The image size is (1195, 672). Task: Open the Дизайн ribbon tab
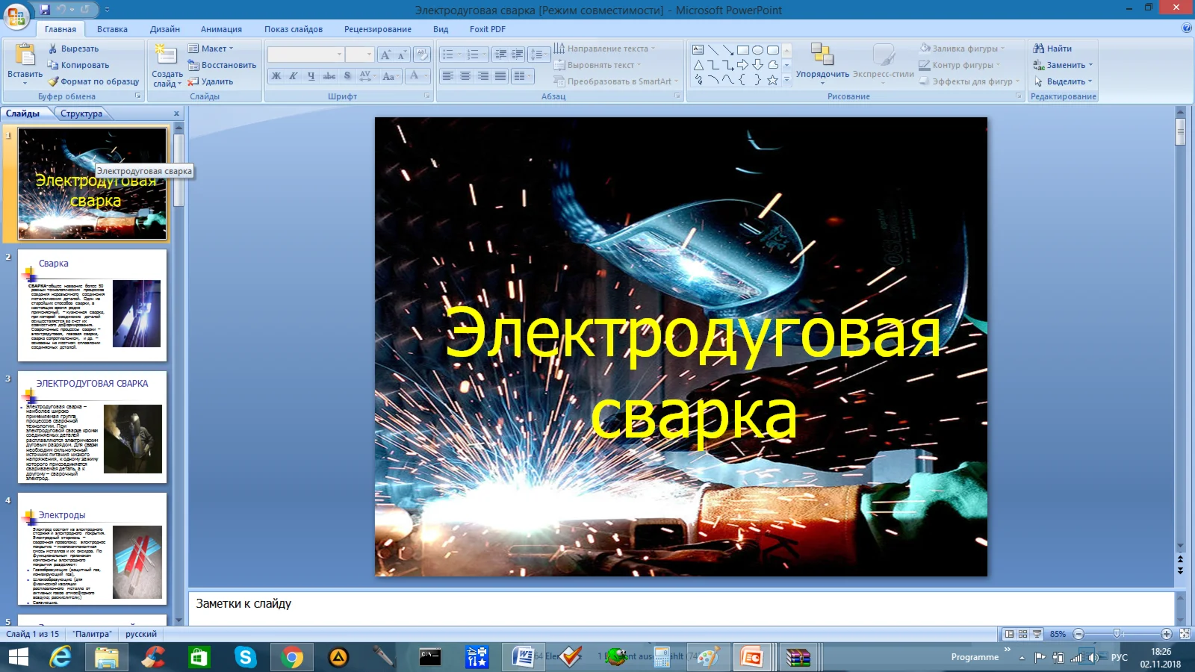pos(164,29)
